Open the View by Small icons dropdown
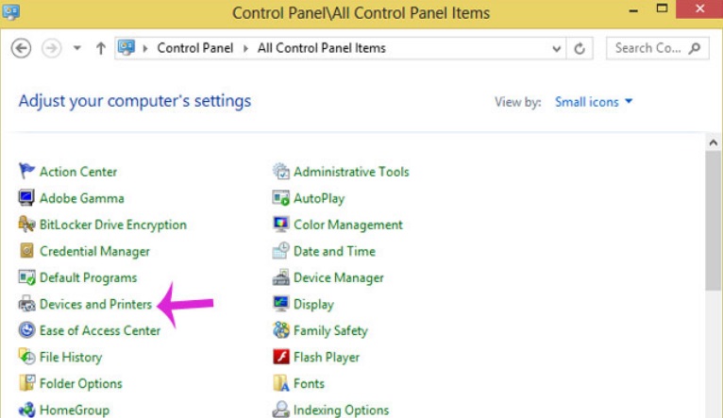This screenshot has height=418, width=723. click(x=594, y=102)
